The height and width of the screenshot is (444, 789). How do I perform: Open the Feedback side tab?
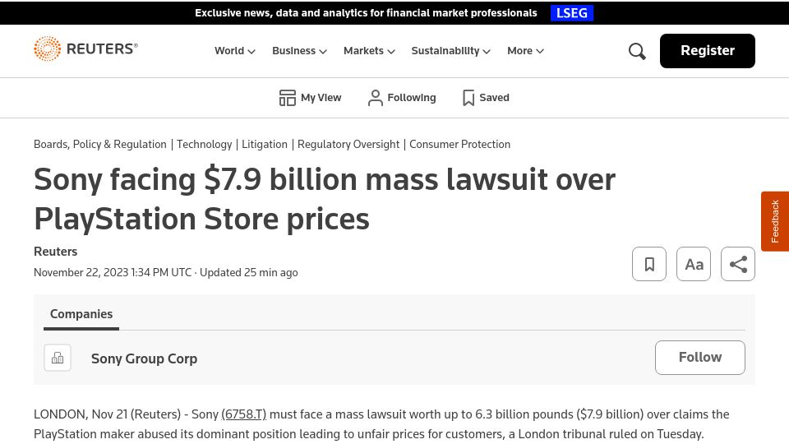775,221
